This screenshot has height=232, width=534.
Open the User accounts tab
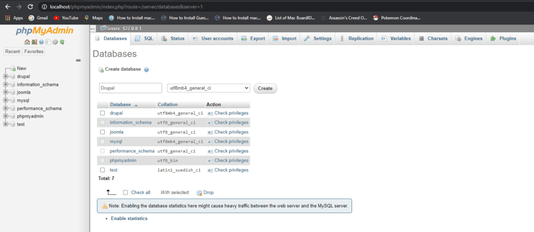pyautogui.click(x=213, y=38)
